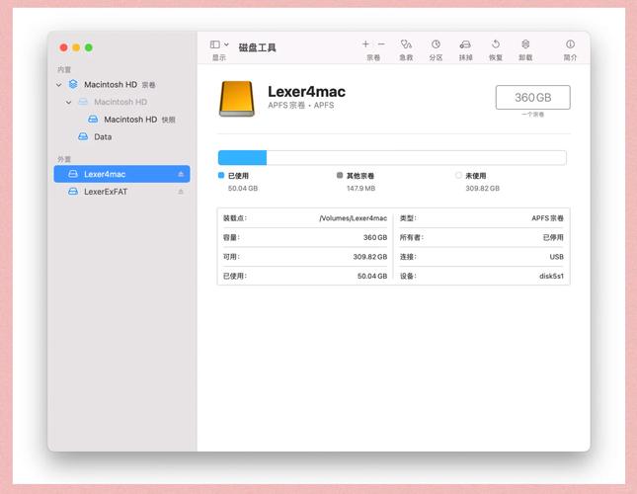Select the greyed-out Macintosh HD volume
Image resolution: width=637 pixels, height=494 pixels.
120,102
